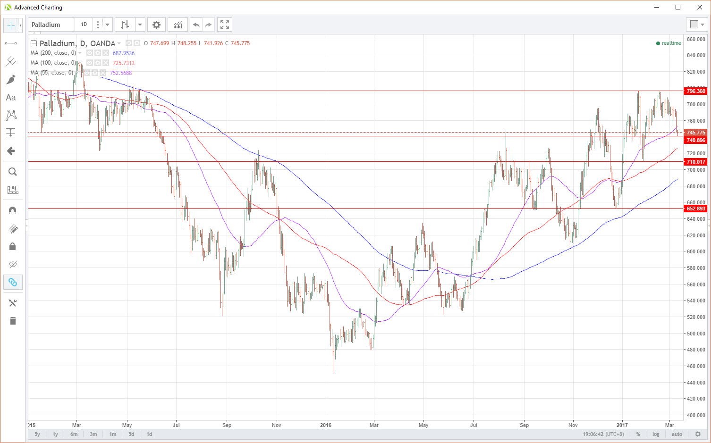Click the 19:06:42 (UTC+8) timezone clock
This screenshot has width=711, height=443.
point(603,434)
